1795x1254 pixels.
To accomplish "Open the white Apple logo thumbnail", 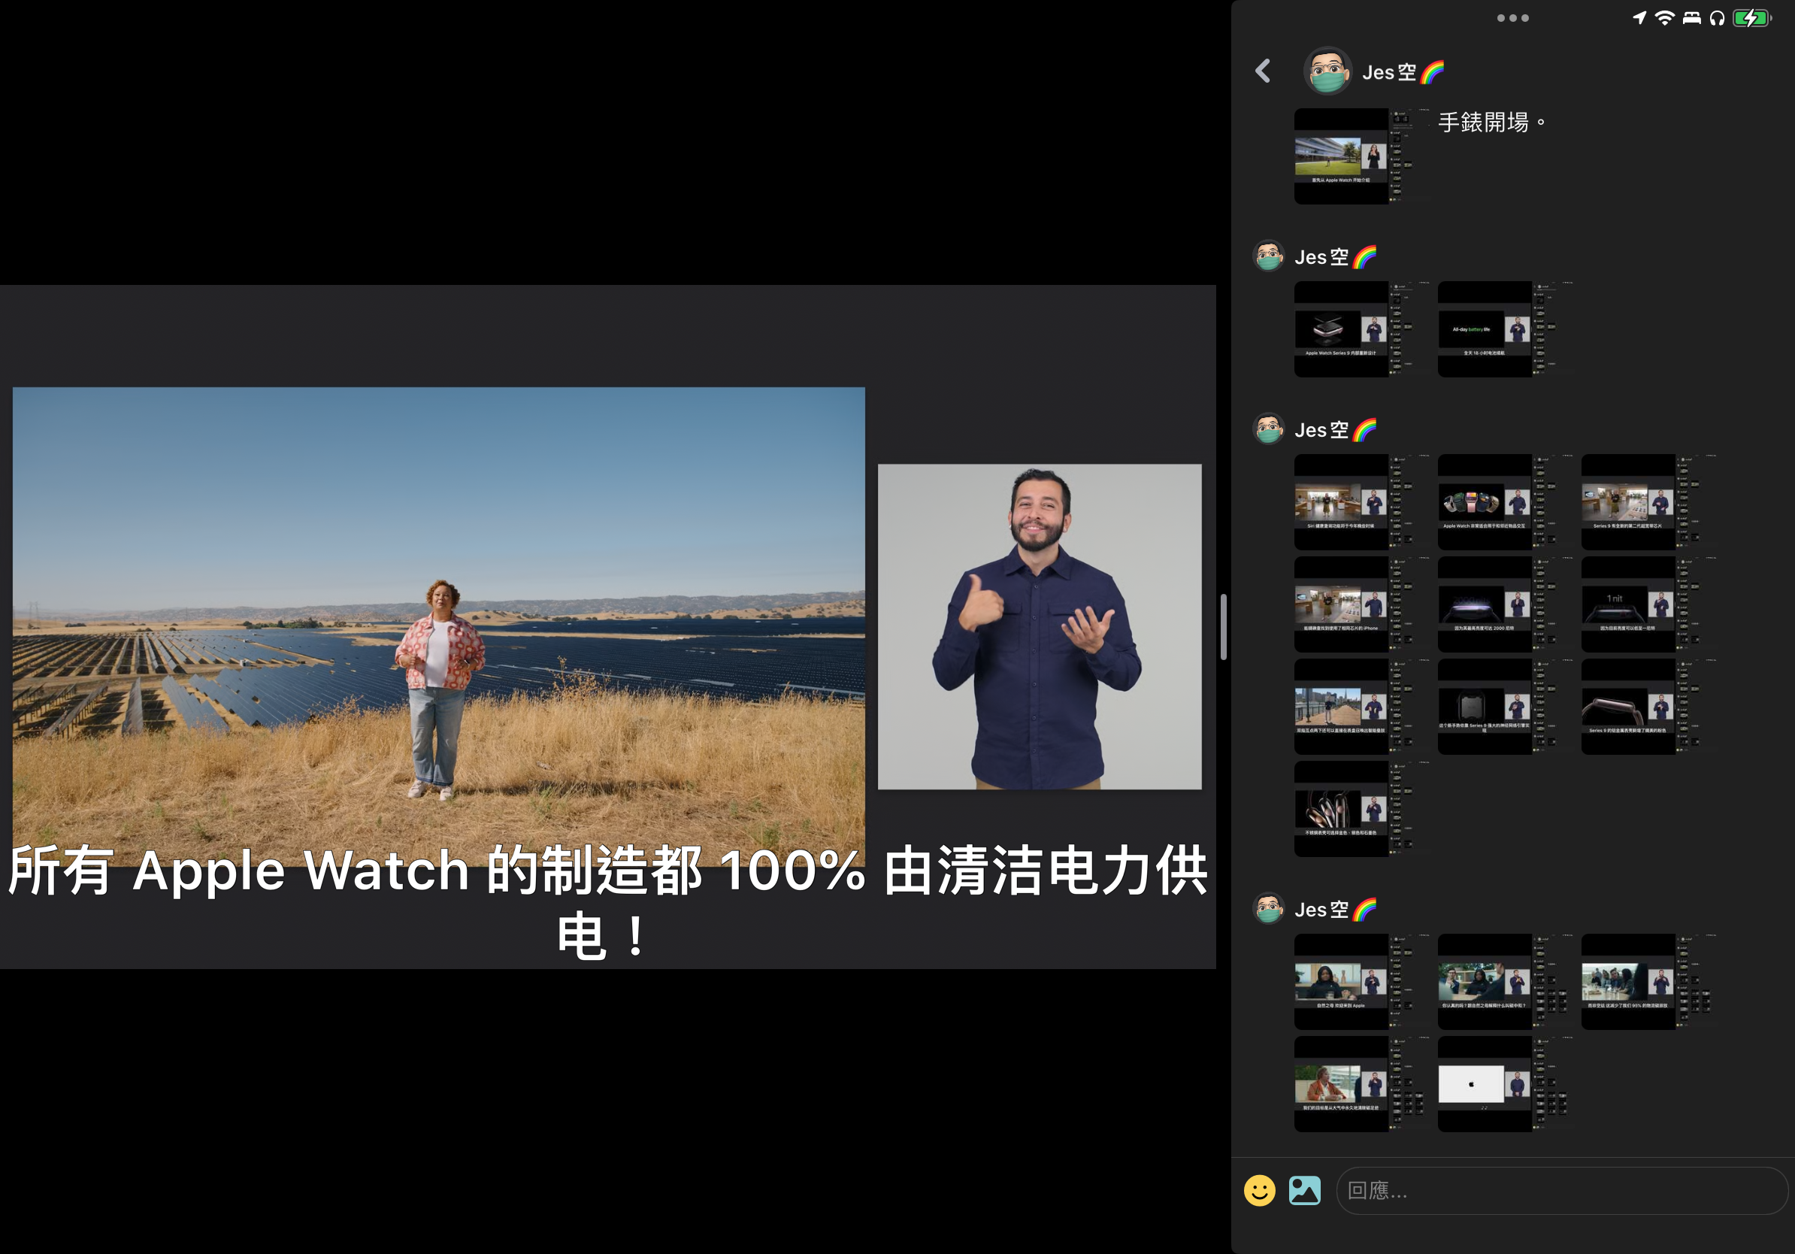I will (x=1506, y=1084).
